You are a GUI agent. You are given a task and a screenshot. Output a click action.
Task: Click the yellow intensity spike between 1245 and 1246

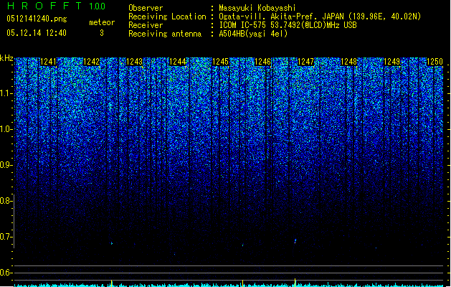[243, 283]
